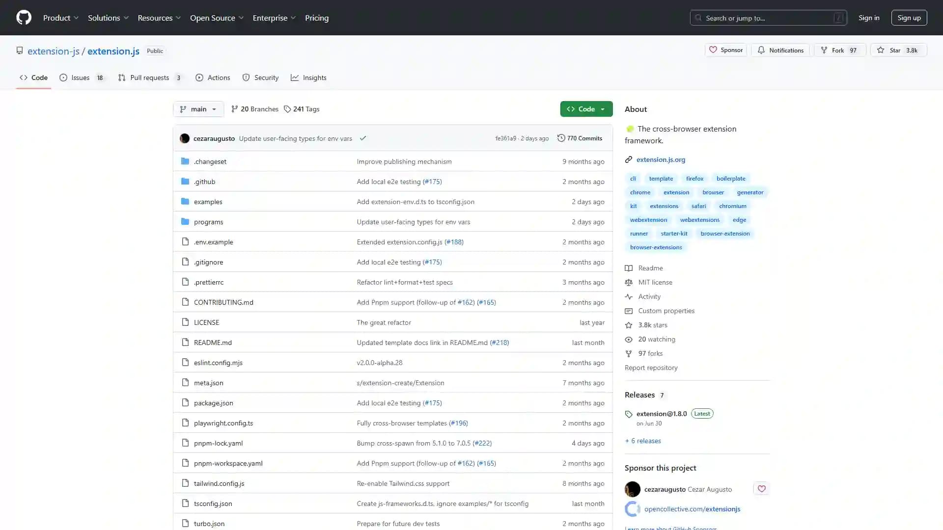Click the Sign in link
Image resolution: width=943 pixels, height=530 pixels.
point(869,18)
